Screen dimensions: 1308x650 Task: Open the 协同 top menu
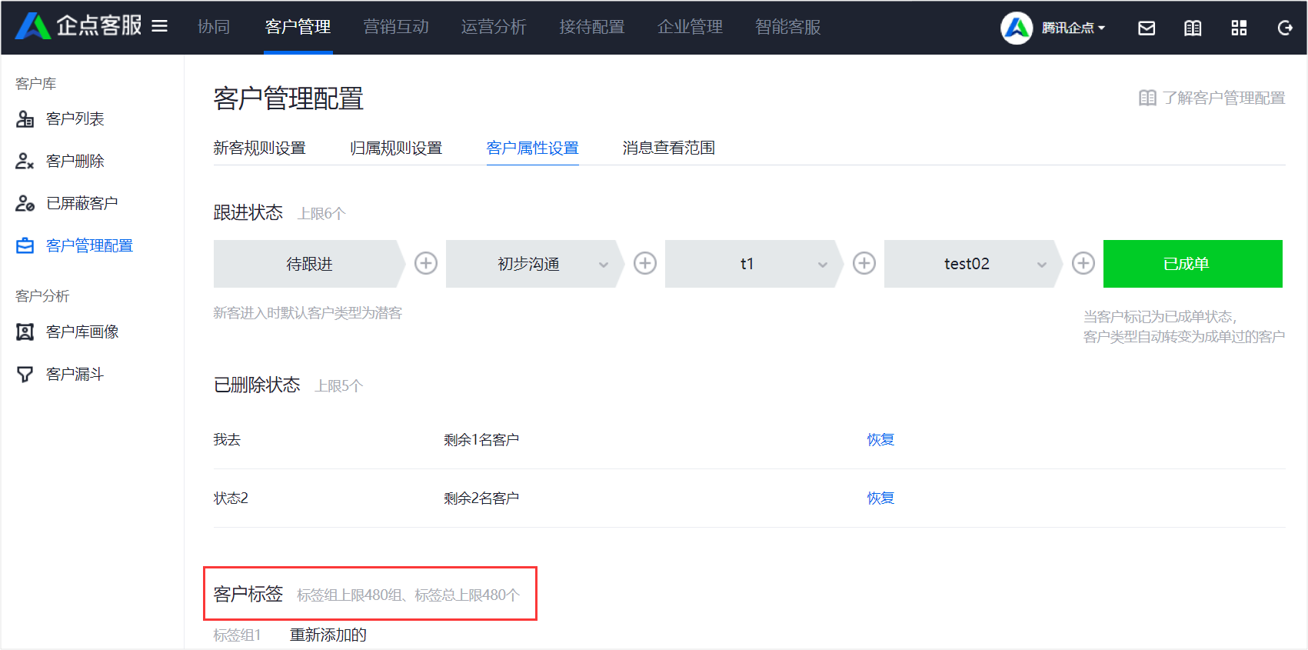(214, 27)
